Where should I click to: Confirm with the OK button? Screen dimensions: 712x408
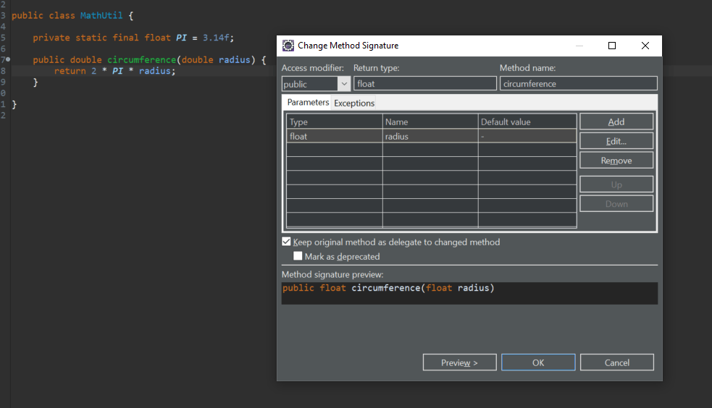(x=538, y=362)
